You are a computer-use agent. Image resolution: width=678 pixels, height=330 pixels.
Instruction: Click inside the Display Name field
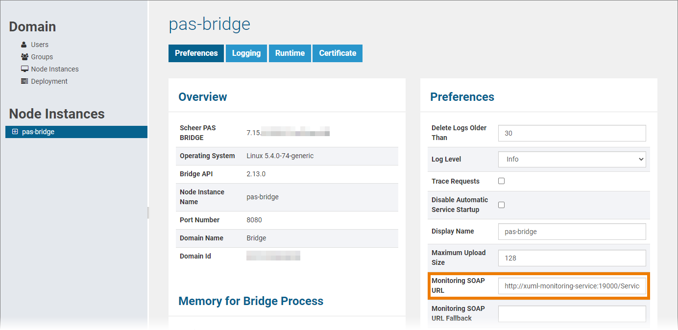(572, 231)
